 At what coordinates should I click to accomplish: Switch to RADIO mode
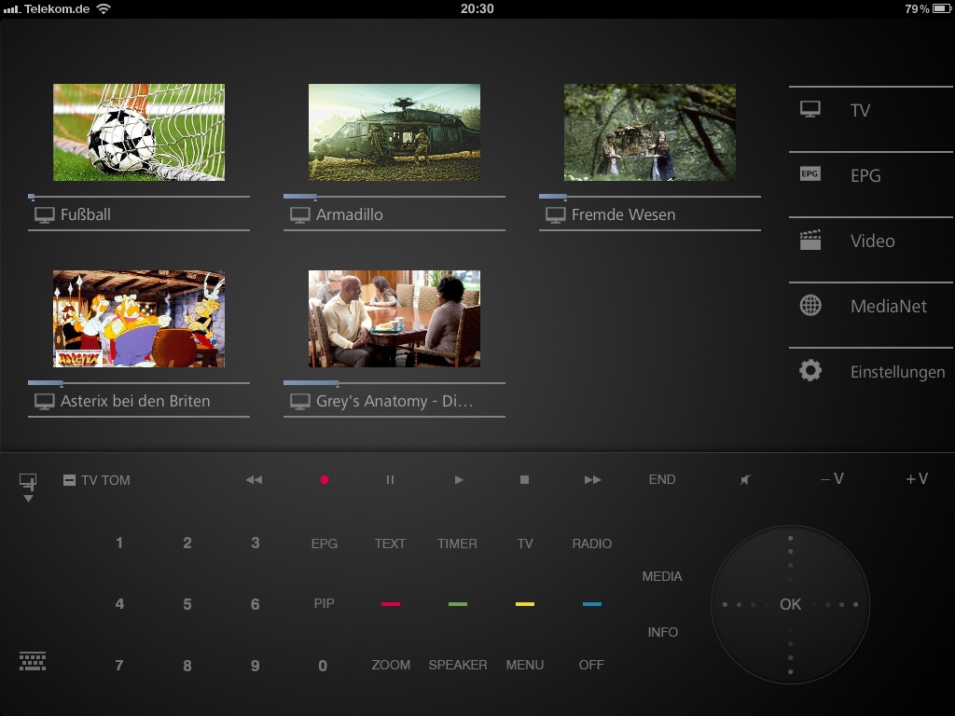[591, 543]
